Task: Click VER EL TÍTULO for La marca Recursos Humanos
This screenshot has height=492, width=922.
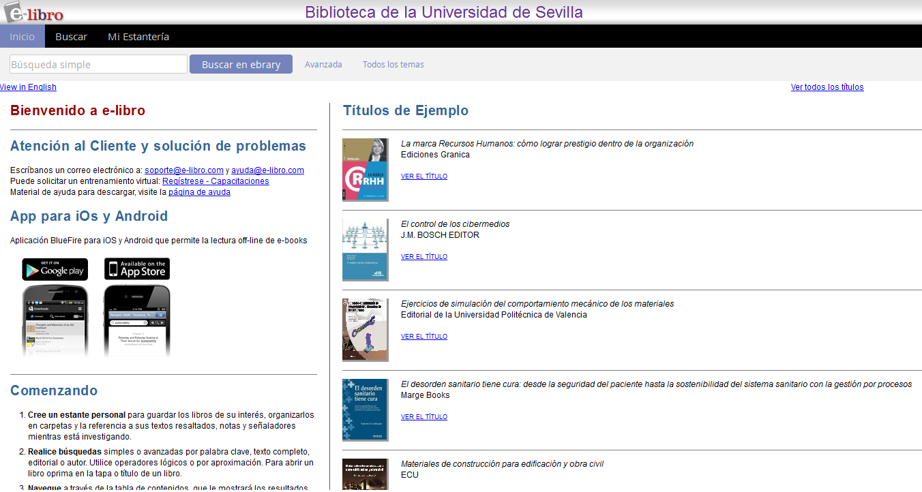Action: (x=424, y=176)
